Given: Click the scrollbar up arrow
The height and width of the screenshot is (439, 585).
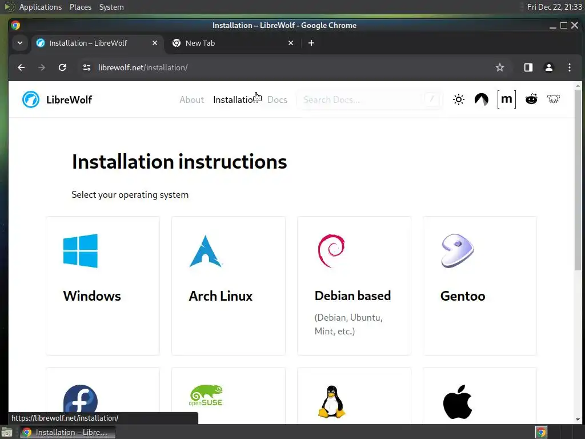Looking at the screenshot, I should [578, 86].
